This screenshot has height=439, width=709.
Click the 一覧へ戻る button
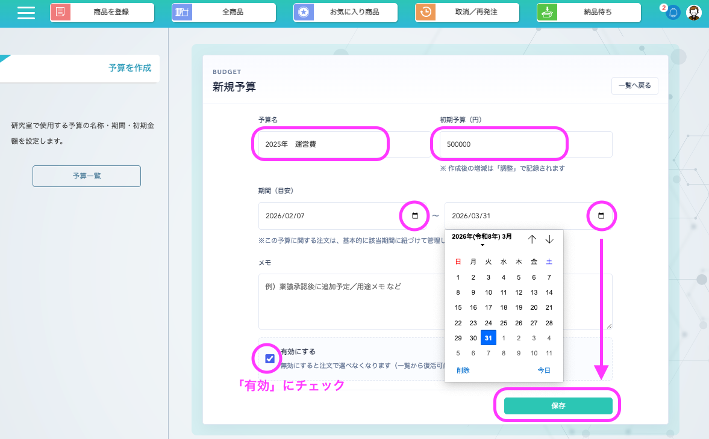(x=634, y=86)
